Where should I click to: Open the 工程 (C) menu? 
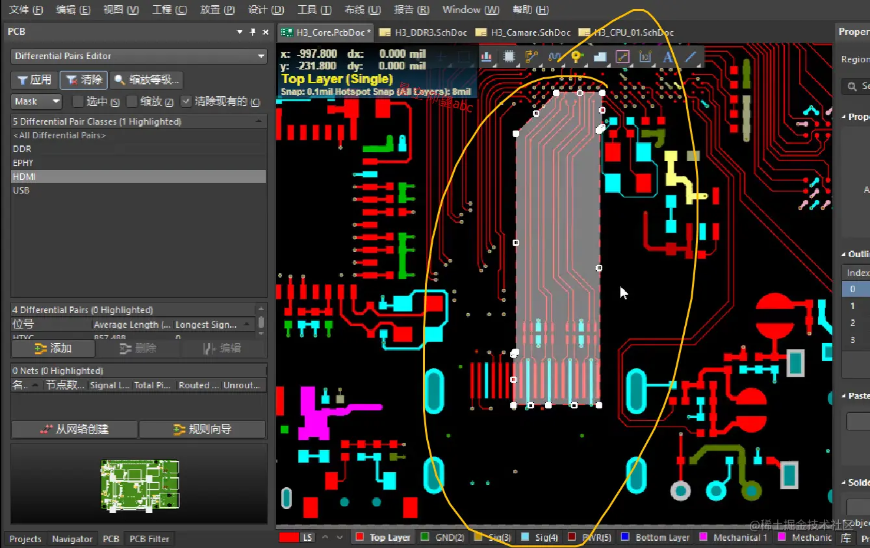[x=169, y=10]
